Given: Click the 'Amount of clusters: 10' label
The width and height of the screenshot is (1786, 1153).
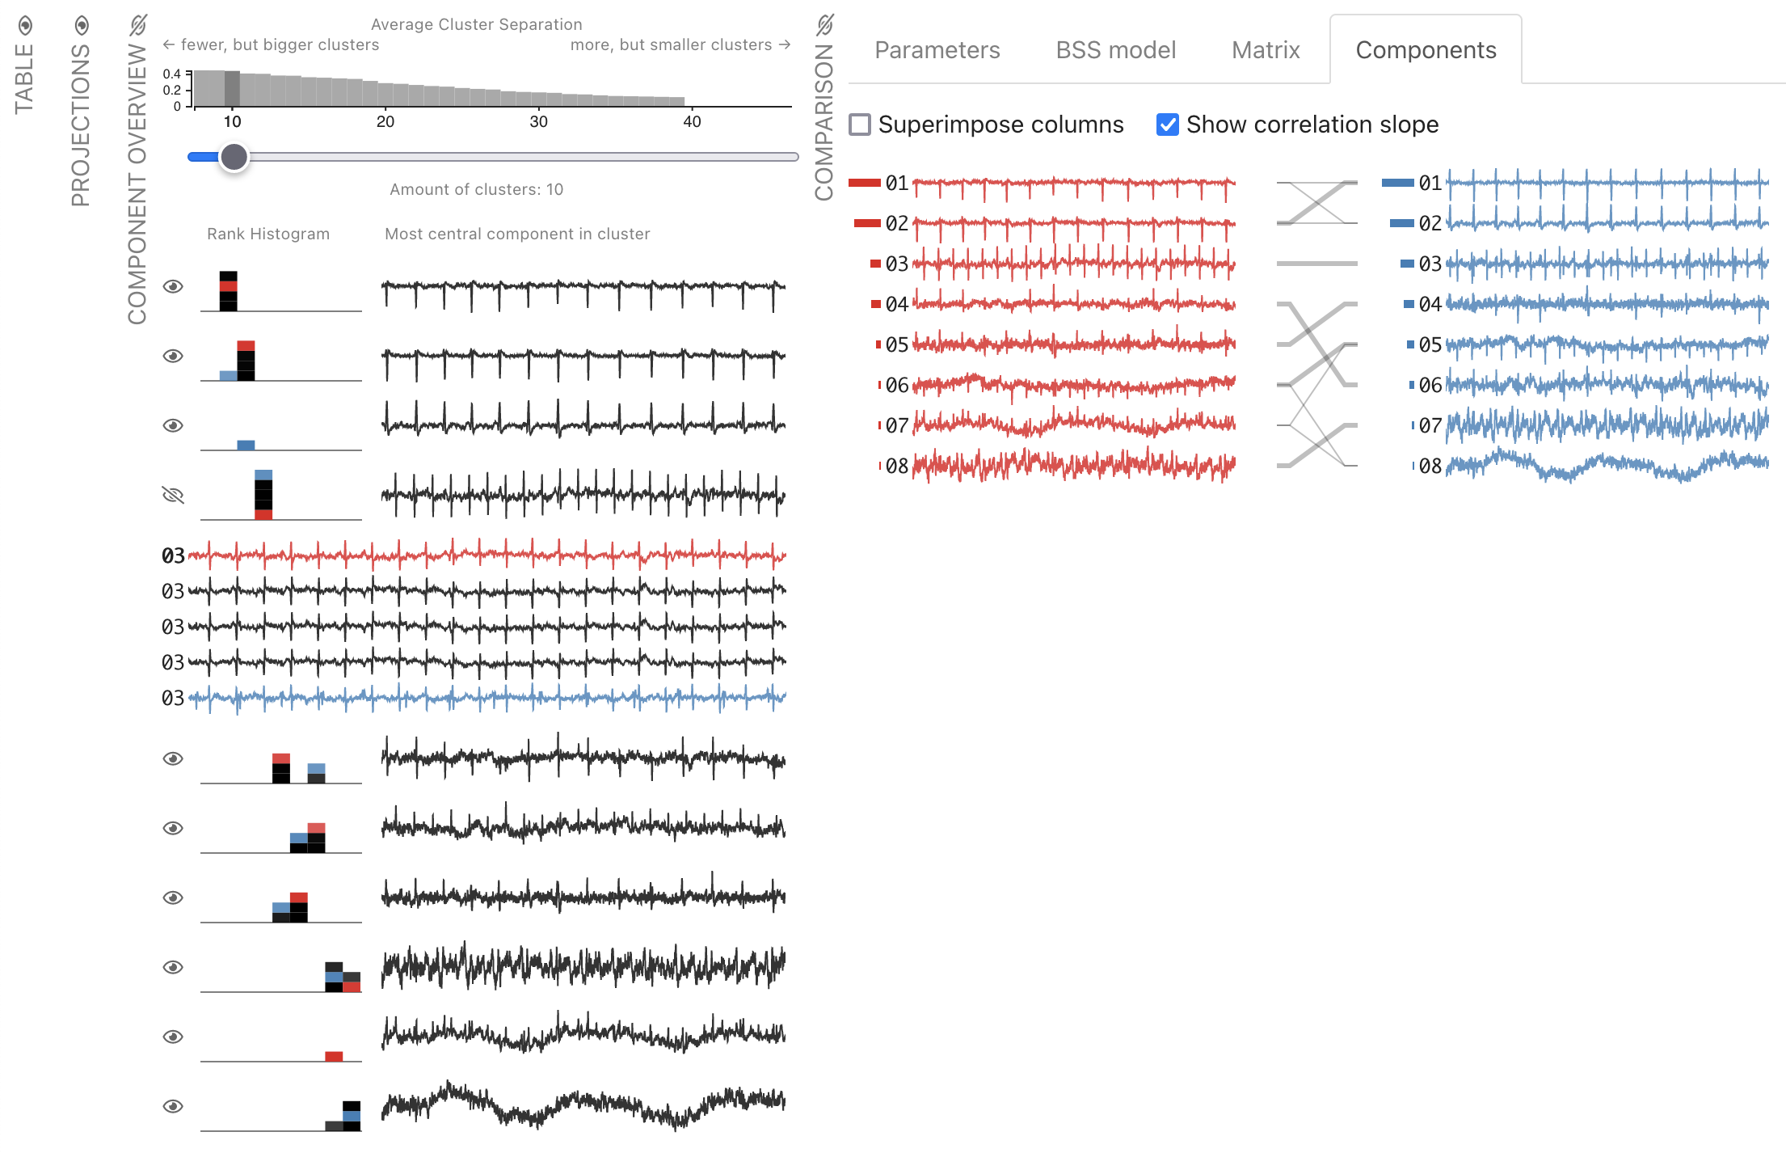Looking at the screenshot, I should tap(476, 189).
